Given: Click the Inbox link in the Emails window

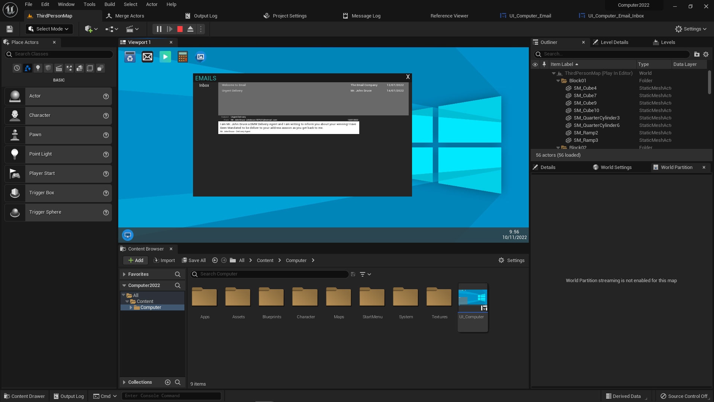Looking at the screenshot, I should (204, 86).
